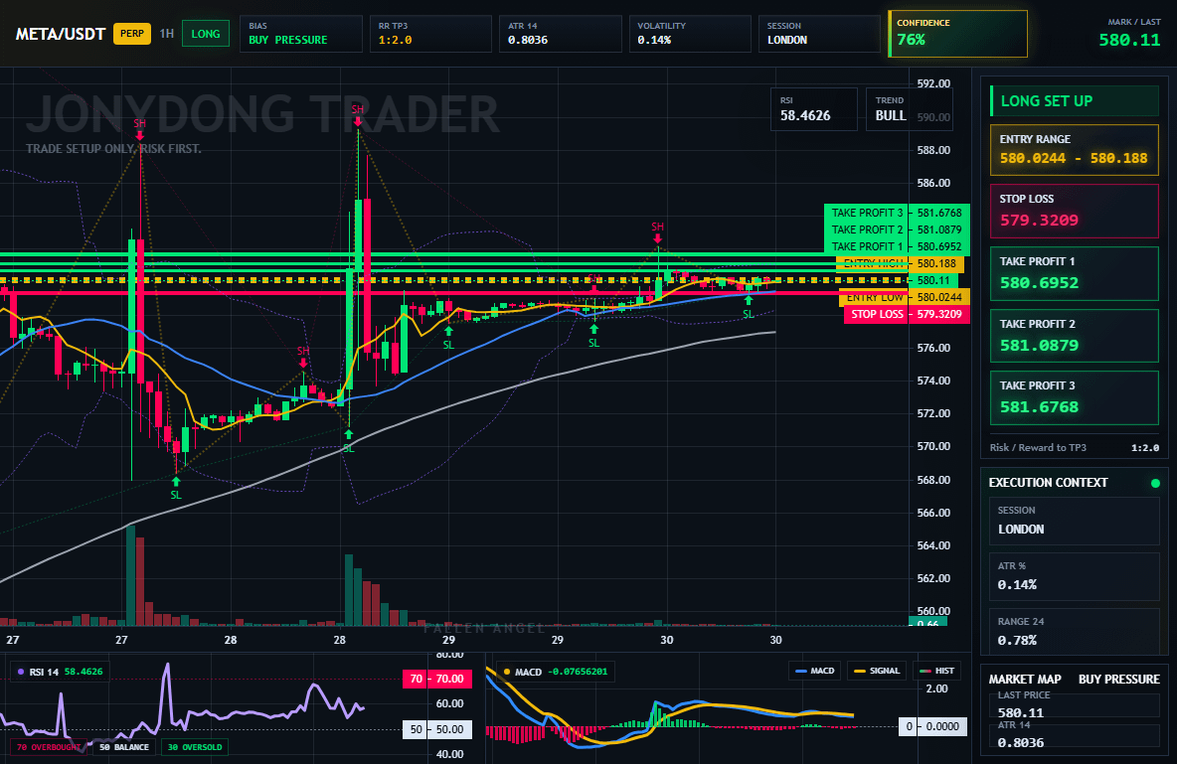Open the BIAS Buy Pressure header card
Image resolution: width=1177 pixels, height=764 pixels.
pyautogui.click(x=301, y=34)
